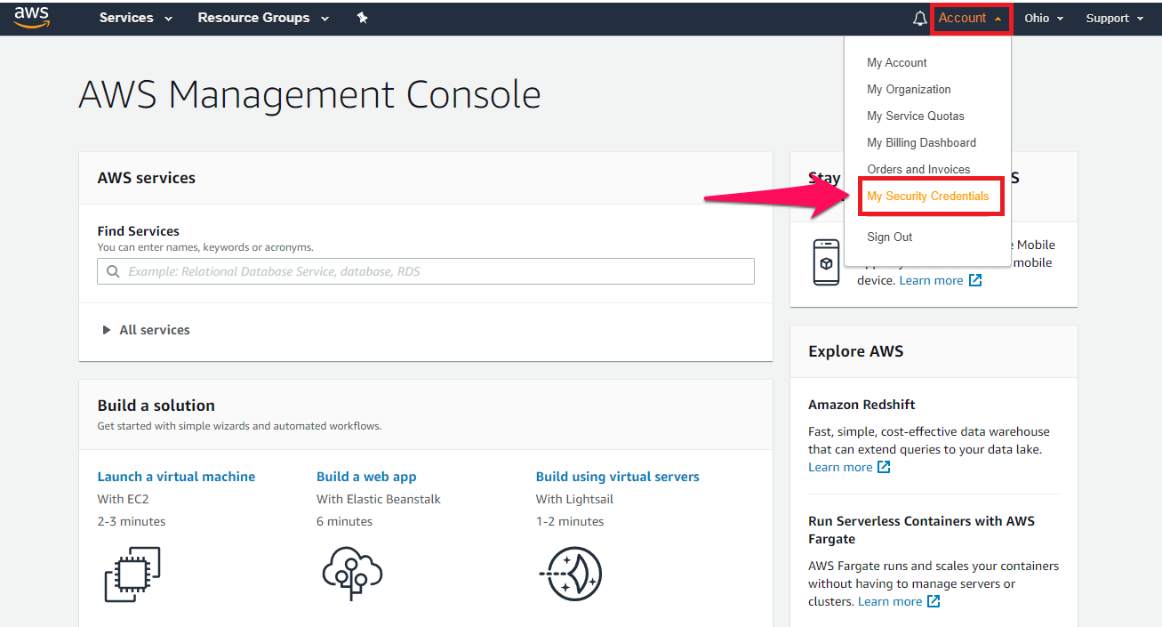
Task: Click Learn more under AWS Fargate
Action: coord(890,601)
